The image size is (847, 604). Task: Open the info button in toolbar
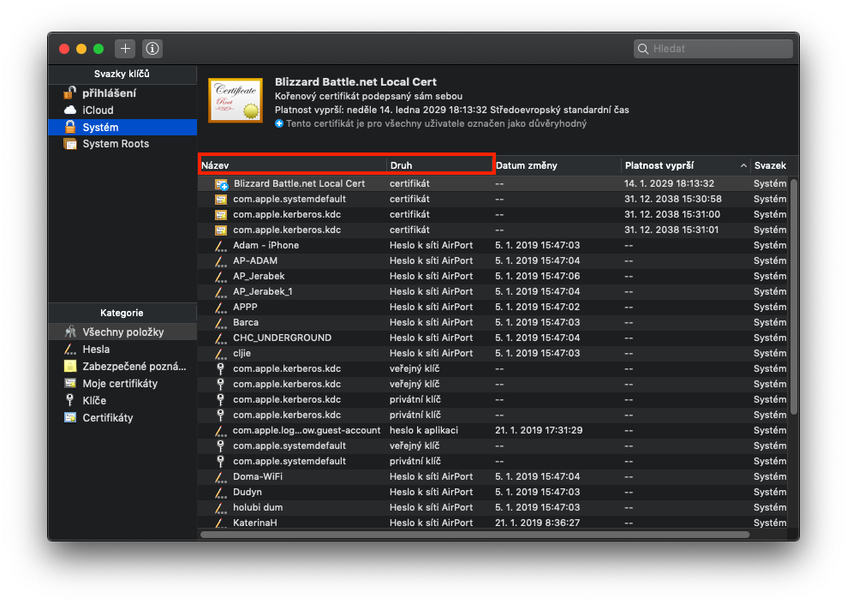tap(152, 49)
